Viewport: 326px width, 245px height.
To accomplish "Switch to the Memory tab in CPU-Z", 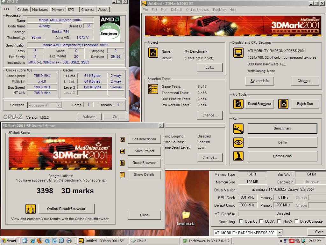I will 58,10.
